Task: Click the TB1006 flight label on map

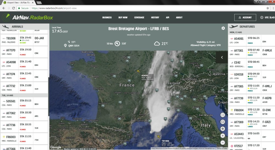Action: [168, 143]
